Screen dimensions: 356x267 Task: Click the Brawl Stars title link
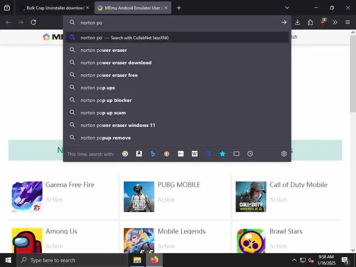[x=286, y=231]
